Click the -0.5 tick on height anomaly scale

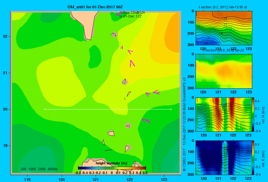point(78,173)
